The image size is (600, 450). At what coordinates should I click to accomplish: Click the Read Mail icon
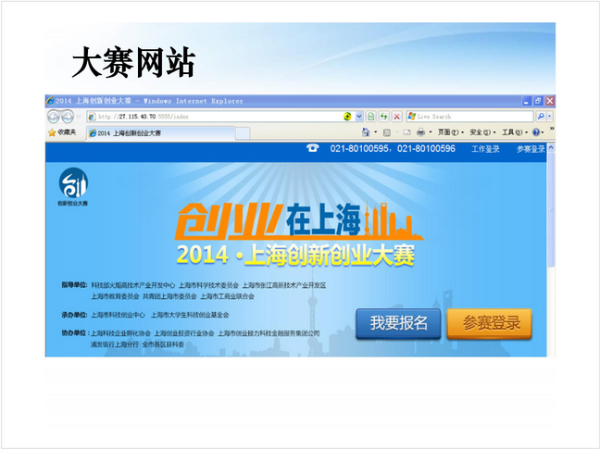coord(406,132)
